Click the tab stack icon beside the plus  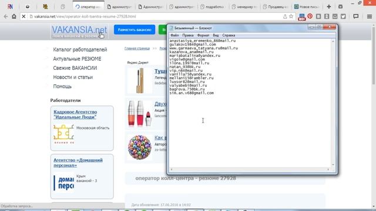coord(340,6)
